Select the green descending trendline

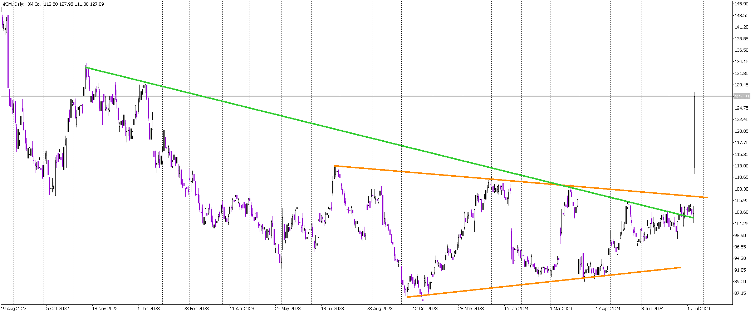(x=390, y=143)
